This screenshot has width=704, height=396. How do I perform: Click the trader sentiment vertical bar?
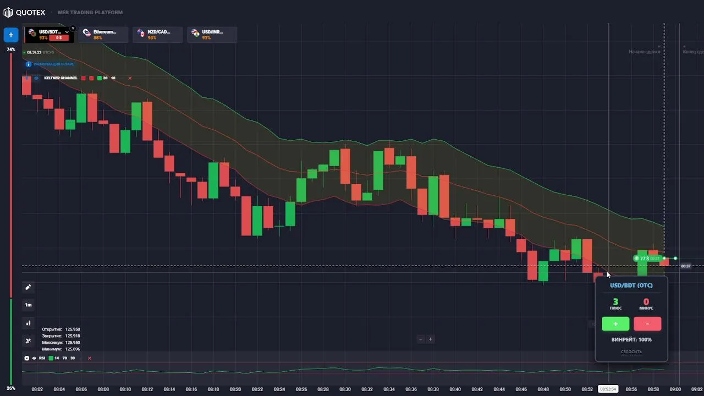(x=10, y=219)
